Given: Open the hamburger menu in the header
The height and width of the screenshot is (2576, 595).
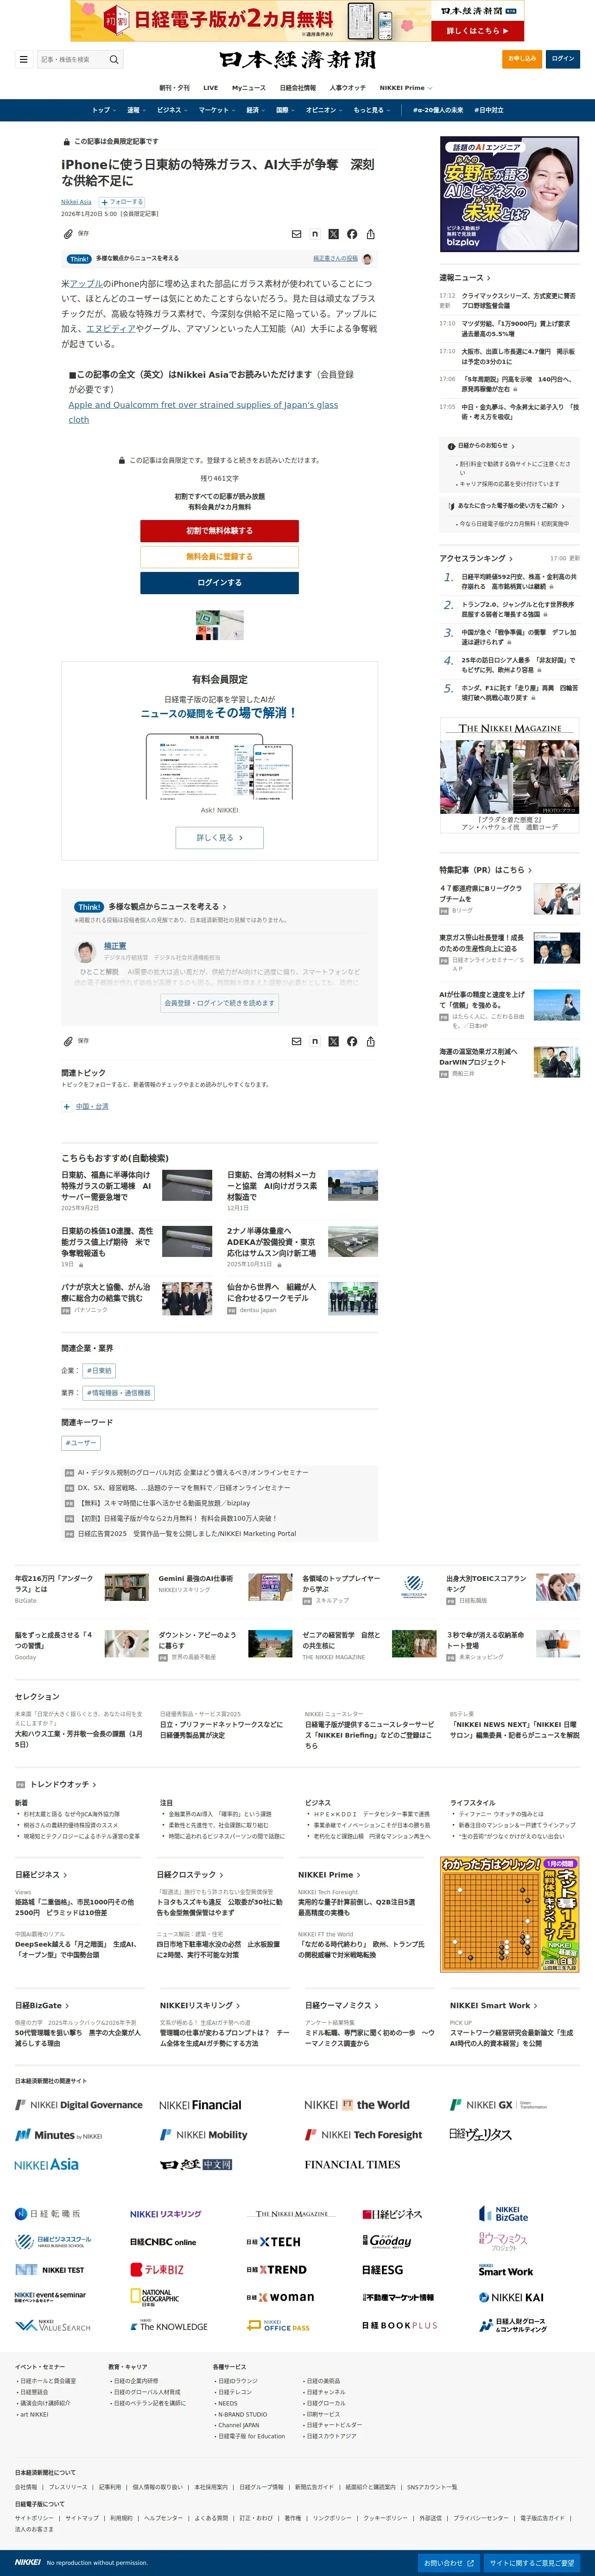Looking at the screenshot, I should coord(23,59).
